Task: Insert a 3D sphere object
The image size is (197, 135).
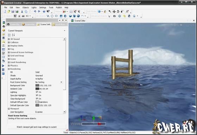Action: (78, 16)
